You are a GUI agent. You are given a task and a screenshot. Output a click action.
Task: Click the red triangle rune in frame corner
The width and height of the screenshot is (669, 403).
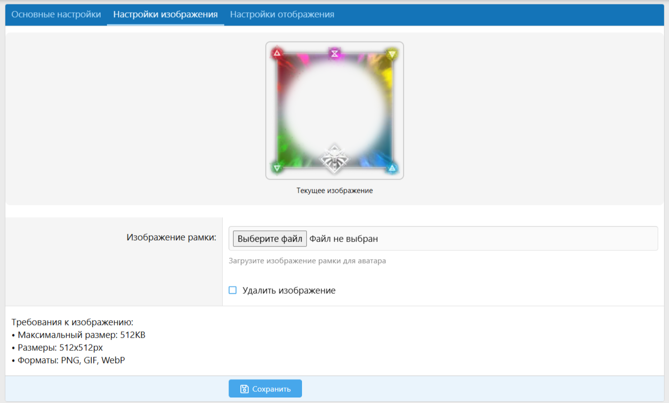click(277, 53)
